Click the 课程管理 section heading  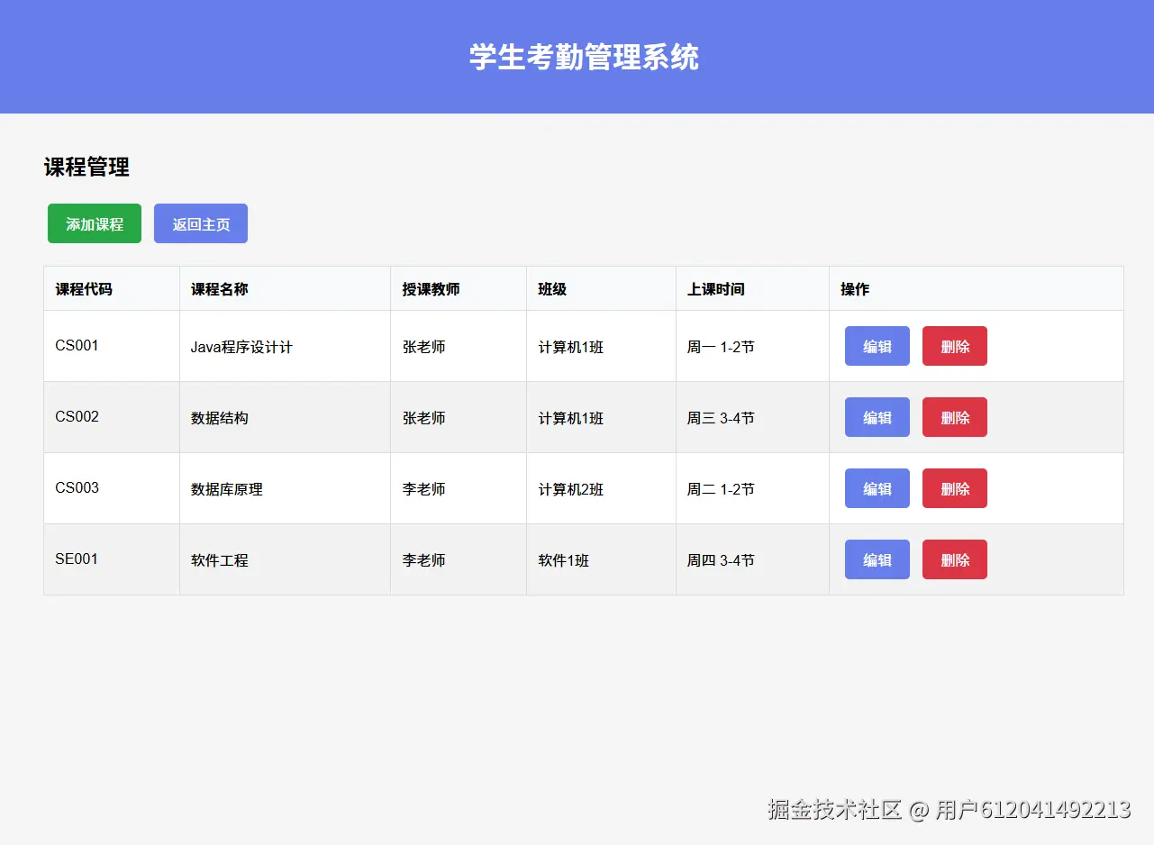(x=86, y=168)
